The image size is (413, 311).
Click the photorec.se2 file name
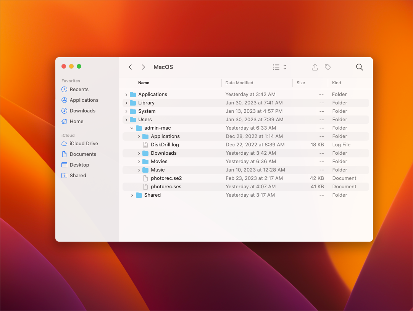click(x=166, y=178)
